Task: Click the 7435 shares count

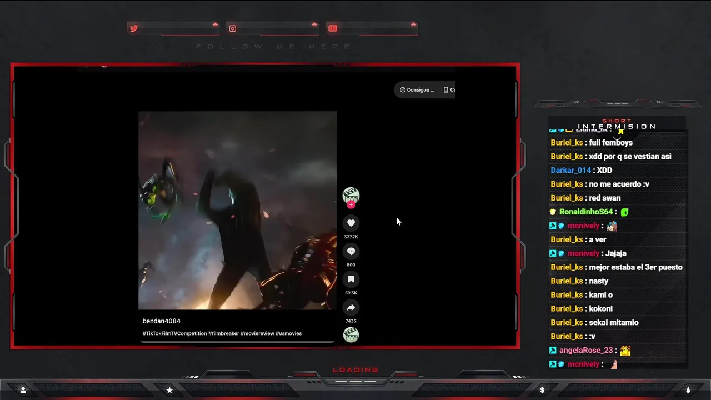Action: [351, 321]
